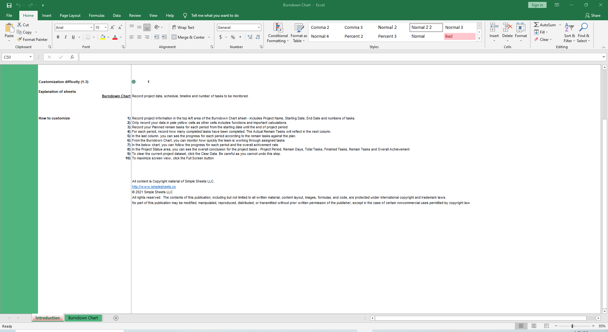The image size is (608, 332).
Task: Open the simplesheets.co hyperlink
Action: coord(154,187)
